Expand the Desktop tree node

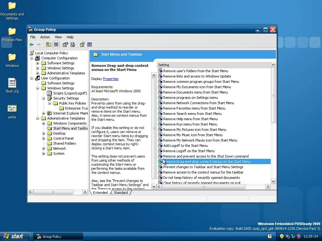coord(43,133)
